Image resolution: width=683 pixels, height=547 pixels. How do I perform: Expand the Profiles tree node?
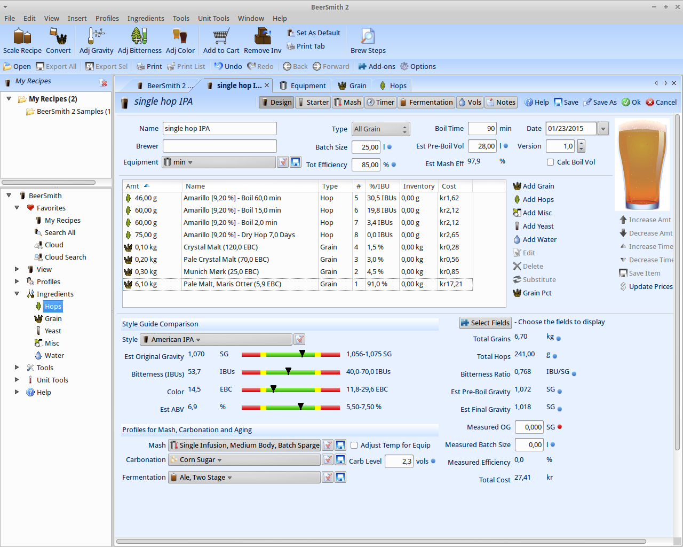click(x=17, y=282)
